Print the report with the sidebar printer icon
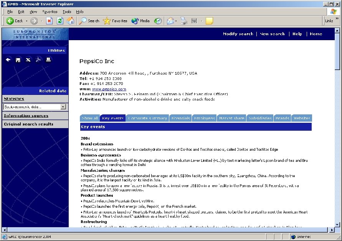342x241 pixels. tap(48, 60)
